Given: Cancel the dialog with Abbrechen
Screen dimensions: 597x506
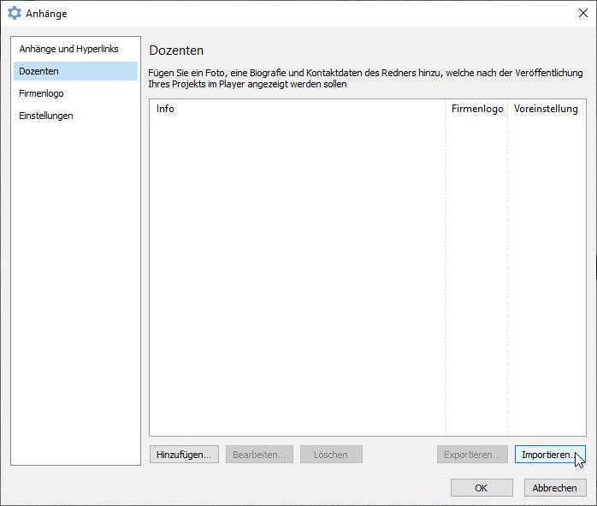Looking at the screenshot, I should pos(554,487).
